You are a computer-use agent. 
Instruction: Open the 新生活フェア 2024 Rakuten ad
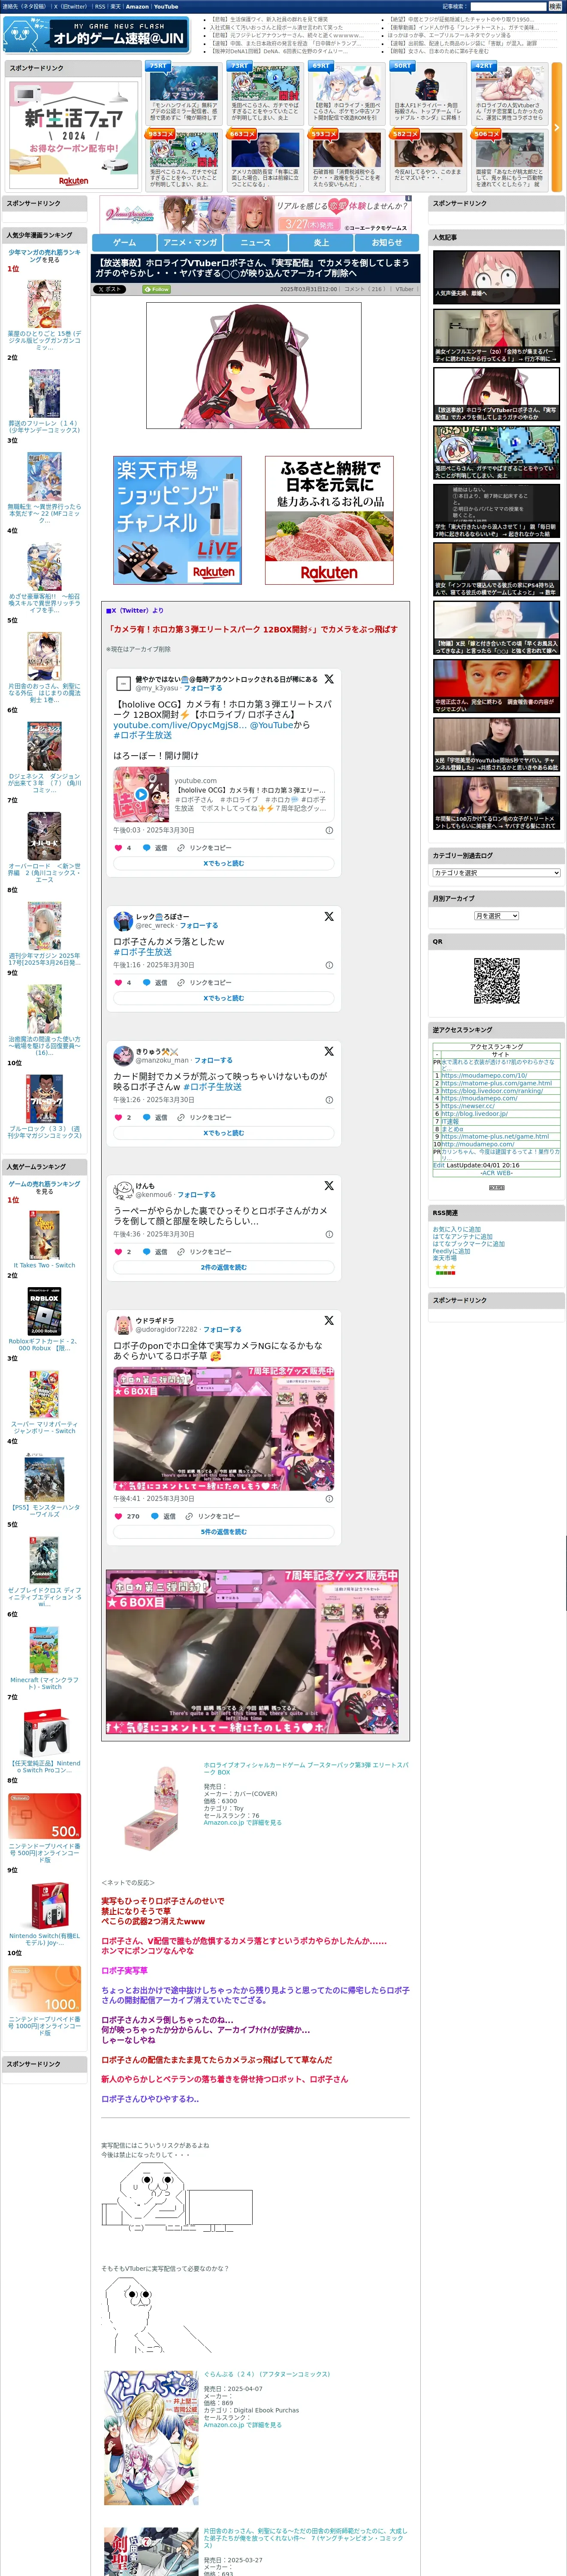[x=73, y=134]
